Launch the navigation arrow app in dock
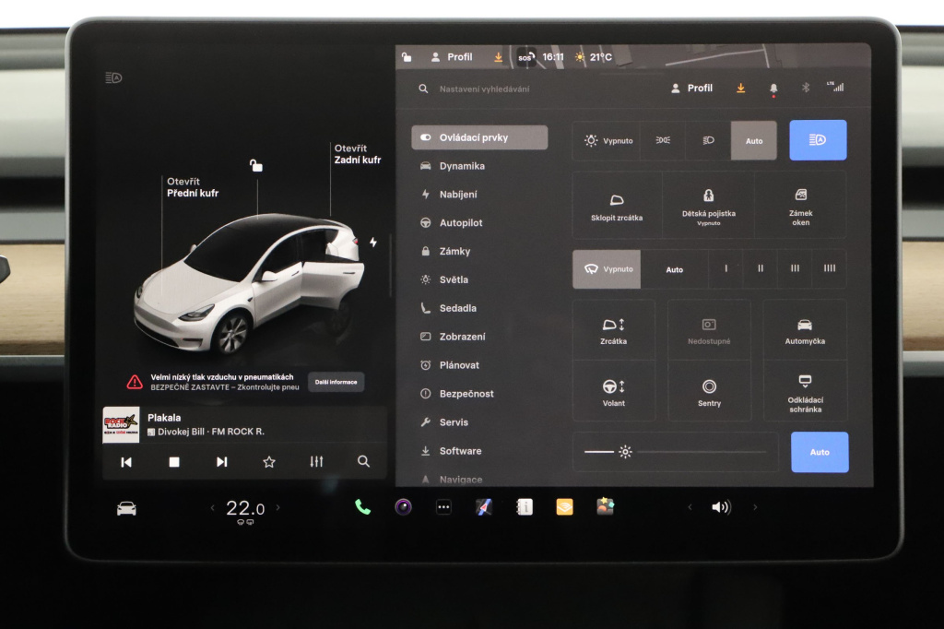Viewport: 944px width, 629px height. point(484,507)
